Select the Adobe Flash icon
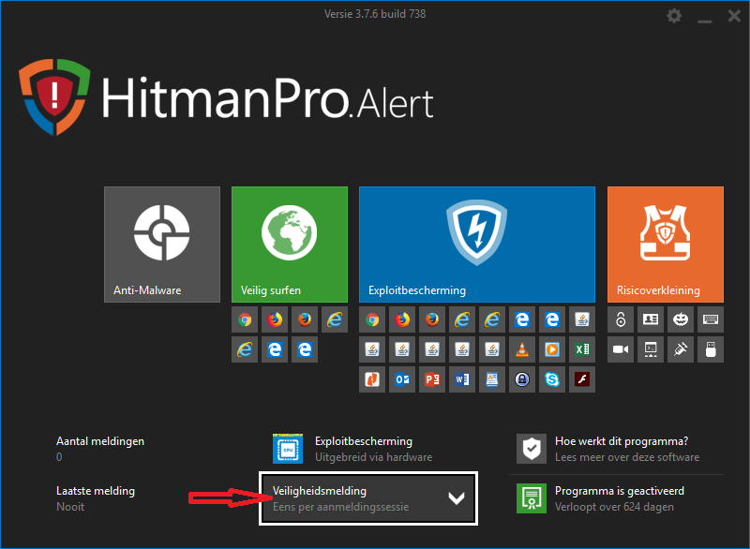750x549 pixels. [582, 379]
